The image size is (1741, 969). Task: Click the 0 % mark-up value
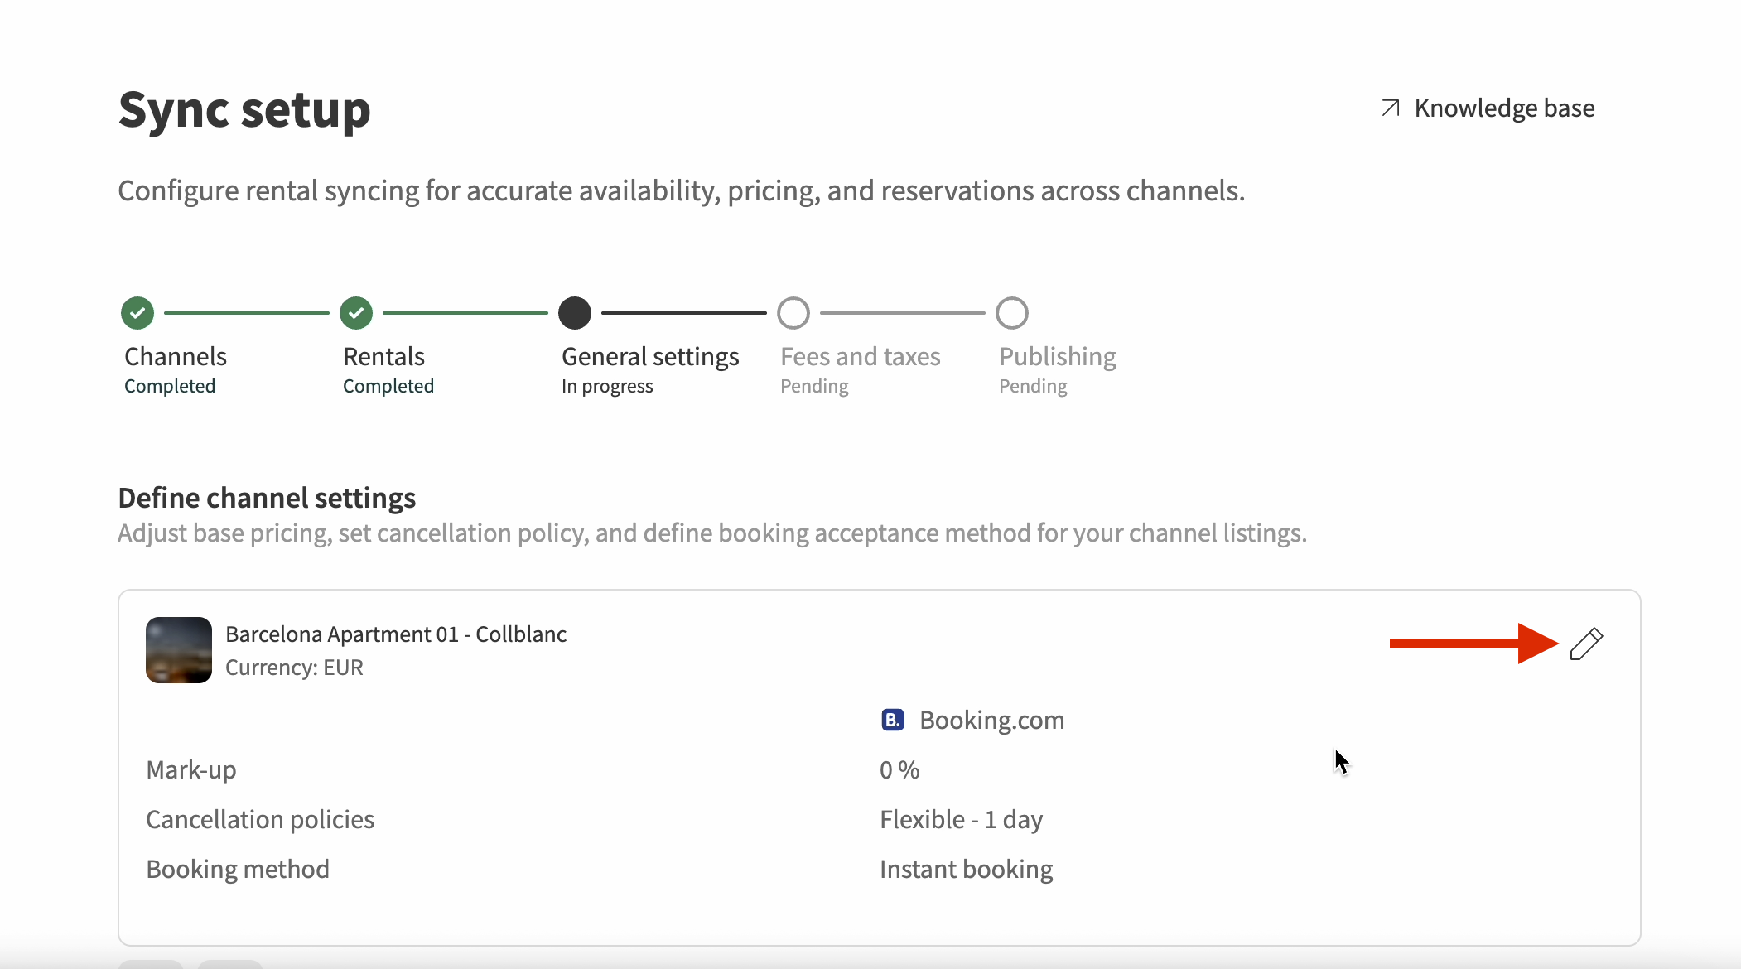click(x=899, y=770)
